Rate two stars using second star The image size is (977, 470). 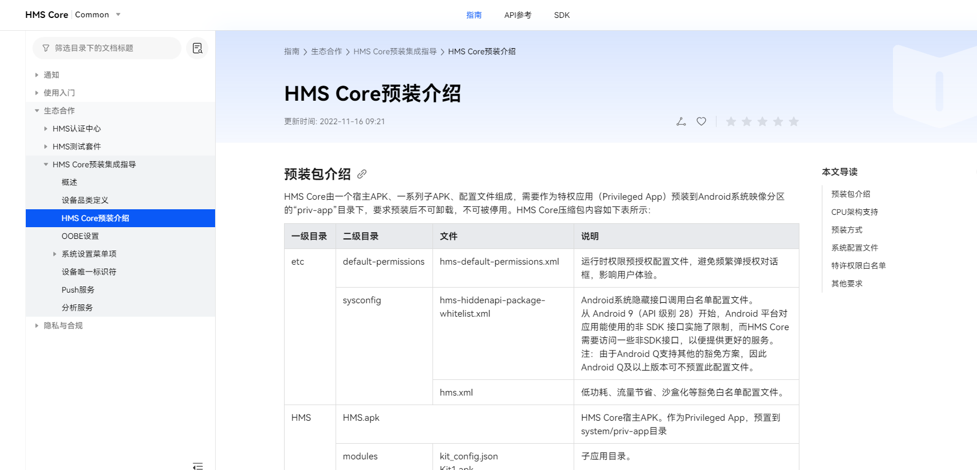pyautogui.click(x=747, y=121)
